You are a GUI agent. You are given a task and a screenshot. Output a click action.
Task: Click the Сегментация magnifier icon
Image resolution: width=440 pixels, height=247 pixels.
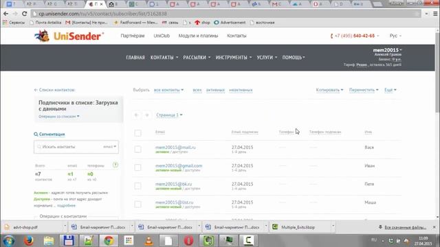pos(36,134)
